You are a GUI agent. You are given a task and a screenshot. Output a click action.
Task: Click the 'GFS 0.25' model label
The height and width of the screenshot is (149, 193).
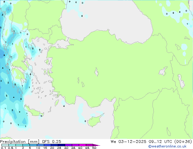pyautogui.click(x=51, y=142)
